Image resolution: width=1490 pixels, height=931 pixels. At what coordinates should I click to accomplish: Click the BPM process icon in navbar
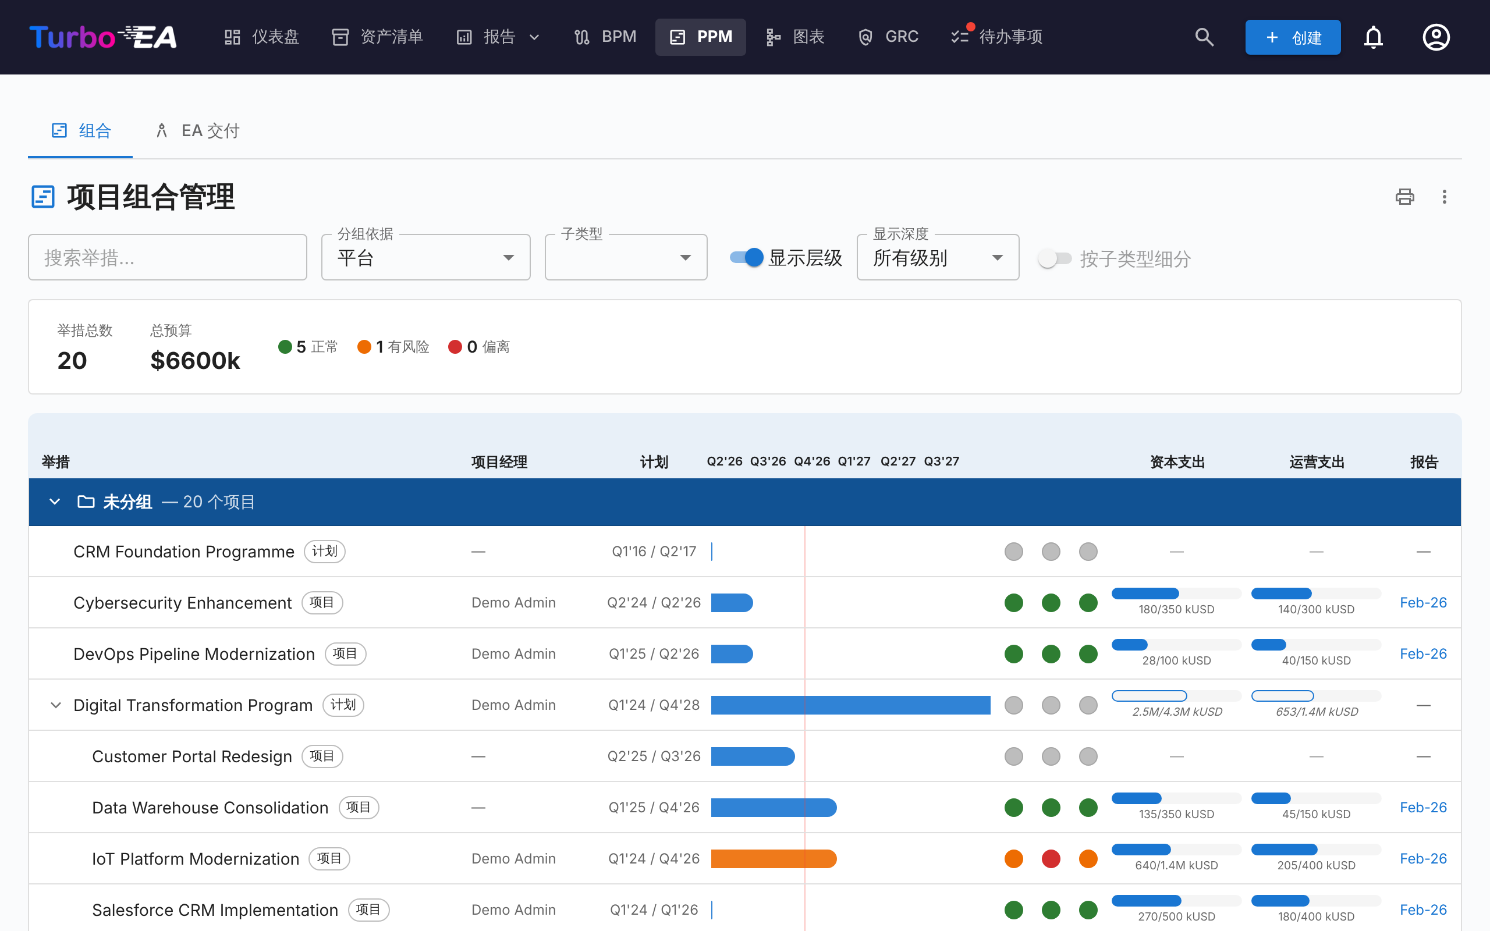tap(581, 37)
